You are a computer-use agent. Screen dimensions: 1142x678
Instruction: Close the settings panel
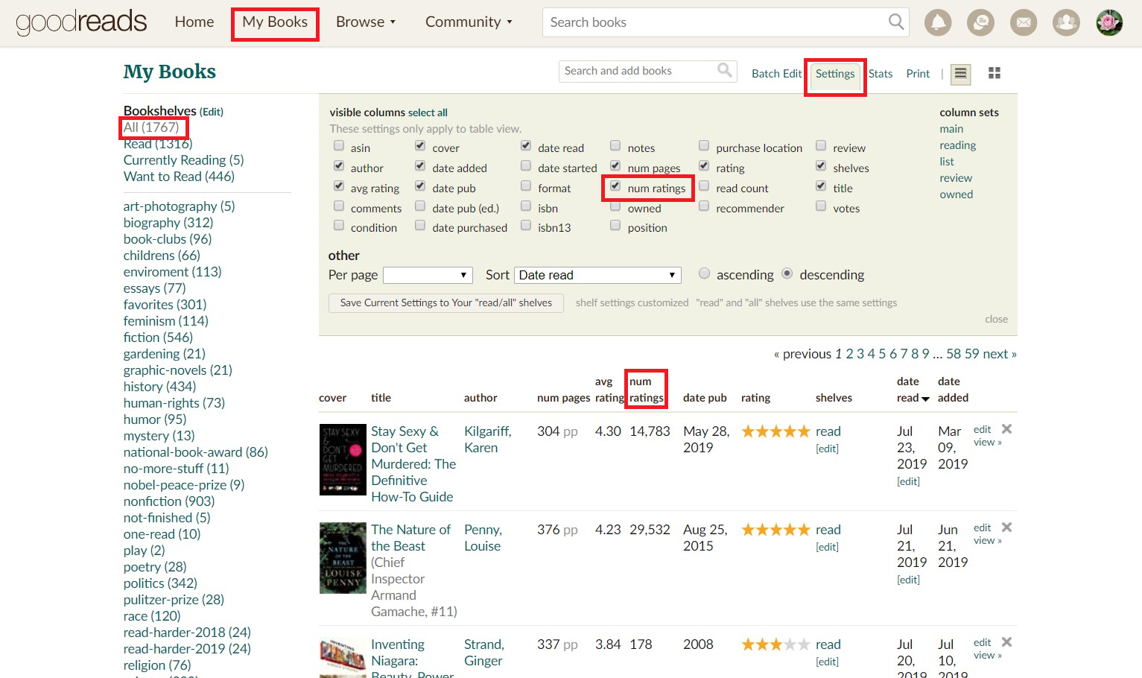(x=996, y=319)
